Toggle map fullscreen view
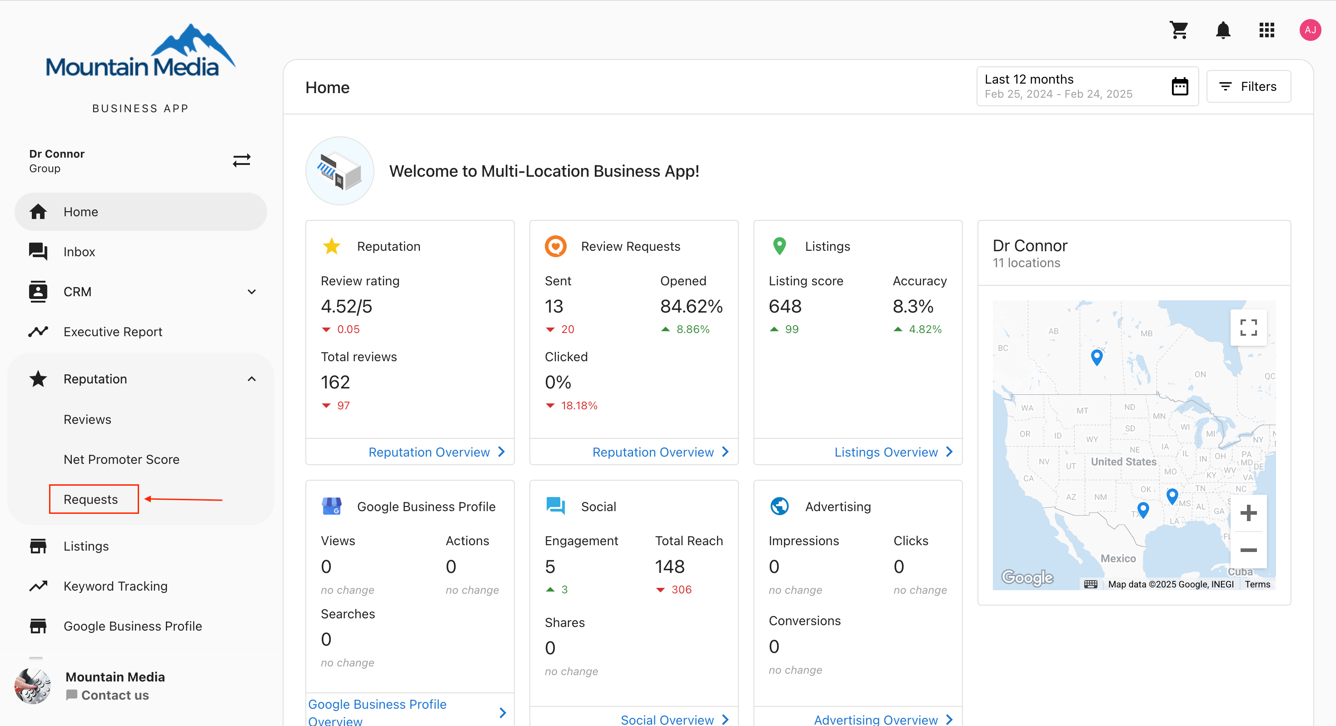Screen dimensions: 1336x726 (x=1248, y=327)
